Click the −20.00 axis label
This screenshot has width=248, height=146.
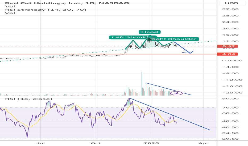232,93
